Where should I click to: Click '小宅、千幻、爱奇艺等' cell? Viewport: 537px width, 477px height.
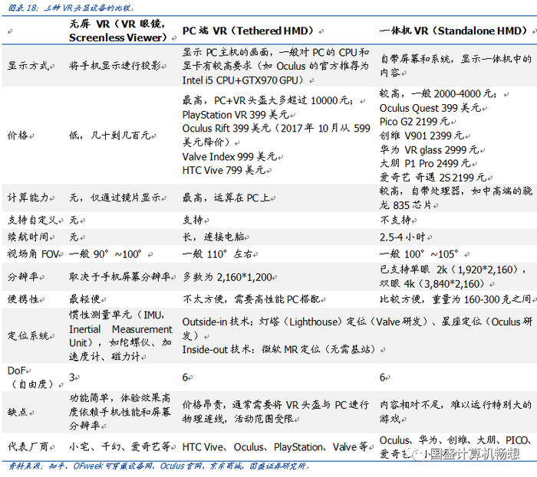pyautogui.click(x=120, y=446)
